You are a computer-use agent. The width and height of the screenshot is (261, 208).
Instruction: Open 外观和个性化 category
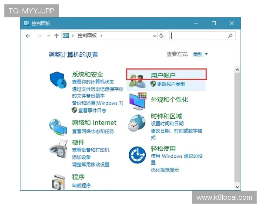(x=170, y=100)
